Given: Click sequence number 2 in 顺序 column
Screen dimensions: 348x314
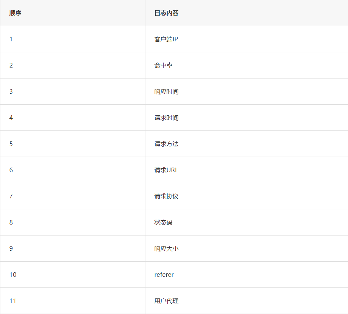Looking at the screenshot, I should [11, 65].
